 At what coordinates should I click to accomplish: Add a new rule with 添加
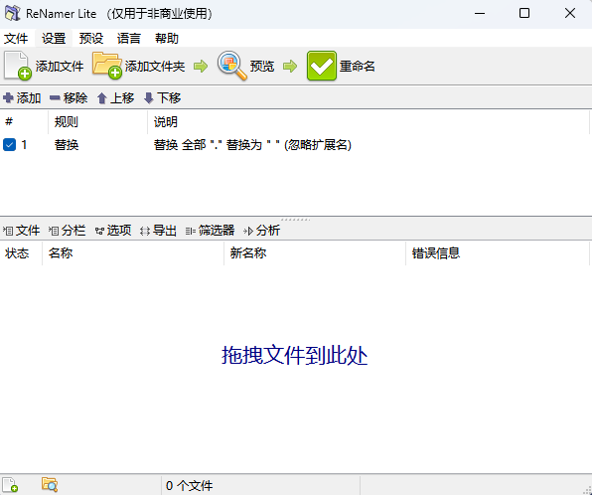click(22, 98)
